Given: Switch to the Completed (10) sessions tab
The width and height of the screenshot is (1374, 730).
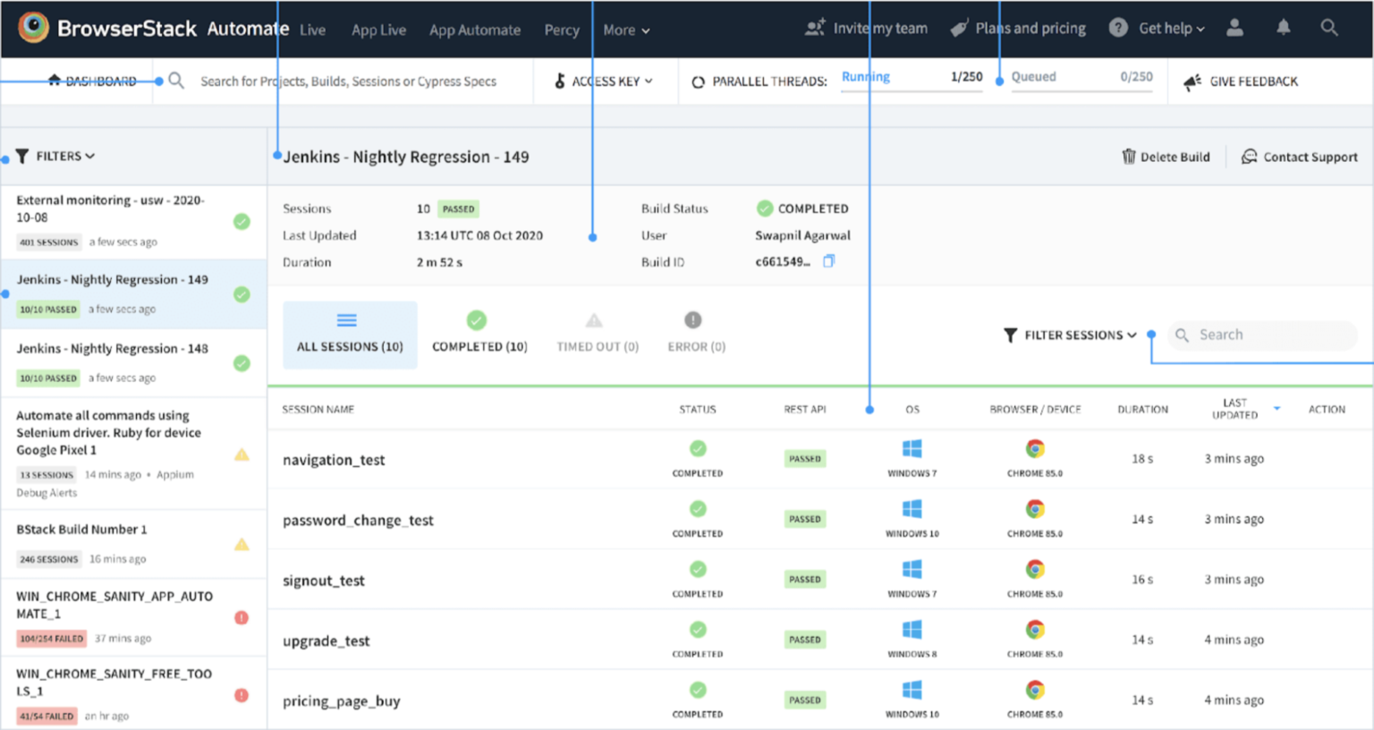Looking at the screenshot, I should pos(479,333).
